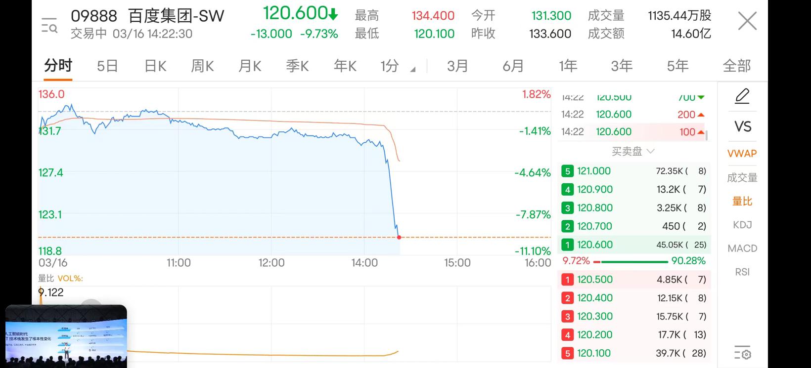Switch to the 日K daily candlestick tab
The height and width of the screenshot is (368, 811).
[x=155, y=65]
